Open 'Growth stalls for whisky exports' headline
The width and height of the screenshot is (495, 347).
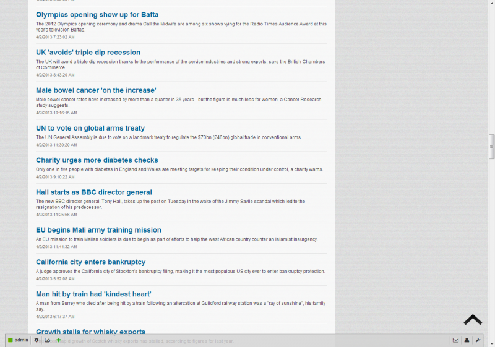click(x=90, y=332)
